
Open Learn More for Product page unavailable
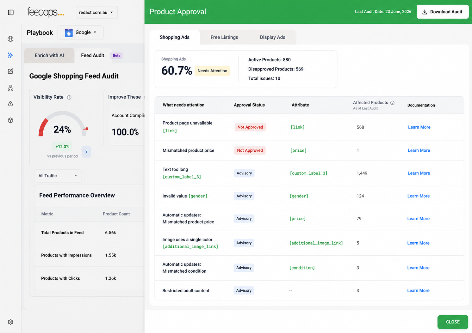point(419,127)
